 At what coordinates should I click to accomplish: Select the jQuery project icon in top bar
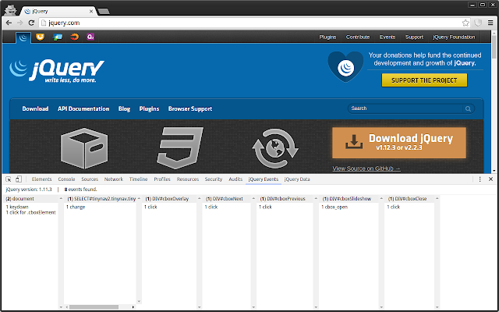[x=23, y=37]
